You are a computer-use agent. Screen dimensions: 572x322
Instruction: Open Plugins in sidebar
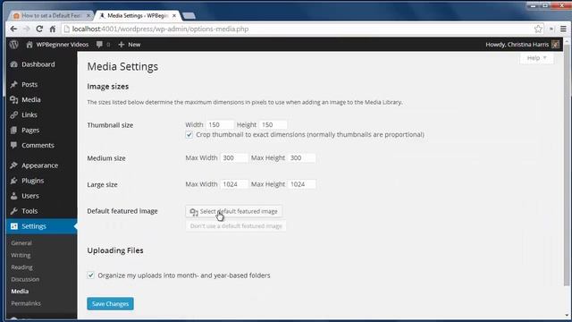(32, 181)
